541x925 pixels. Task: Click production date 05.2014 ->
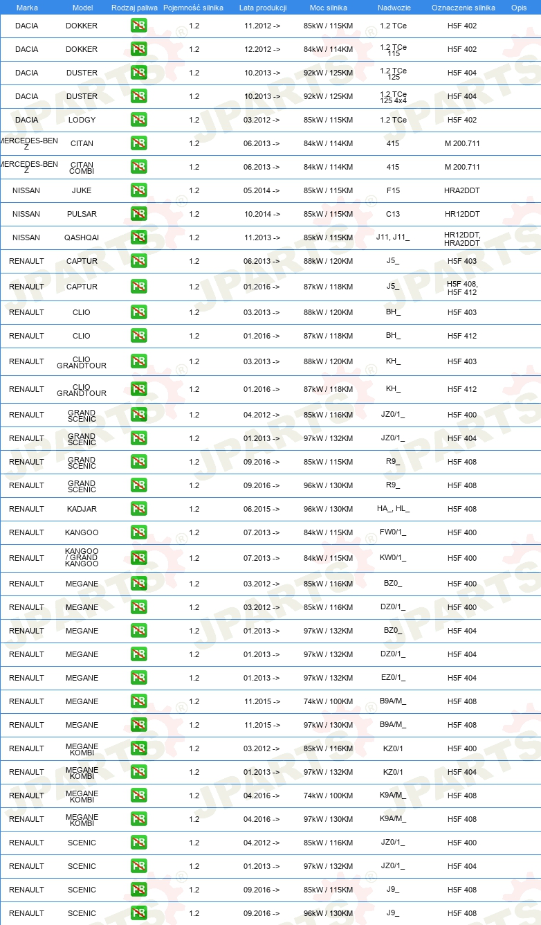(x=262, y=190)
